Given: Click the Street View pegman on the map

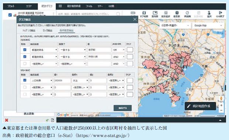Looking at the screenshot, I should coord(221,98).
